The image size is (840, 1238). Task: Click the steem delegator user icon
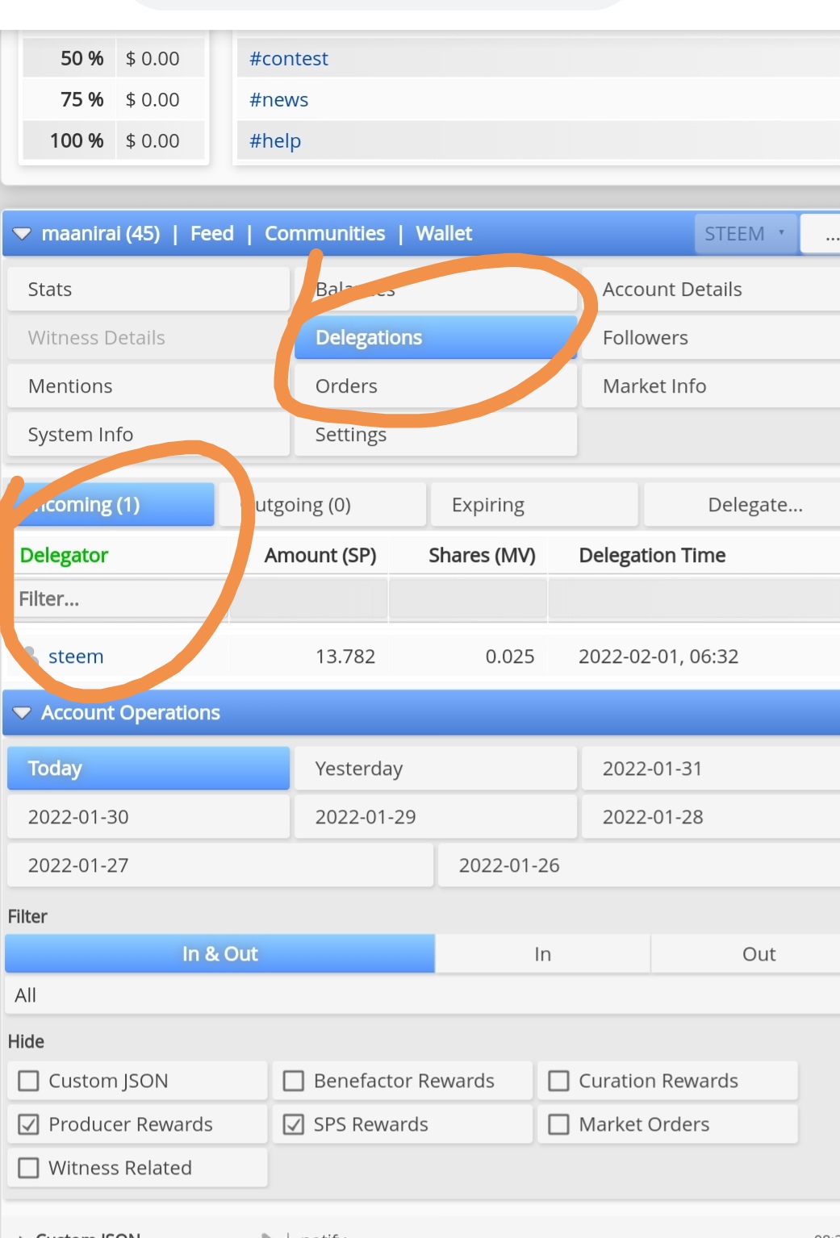coord(31,656)
